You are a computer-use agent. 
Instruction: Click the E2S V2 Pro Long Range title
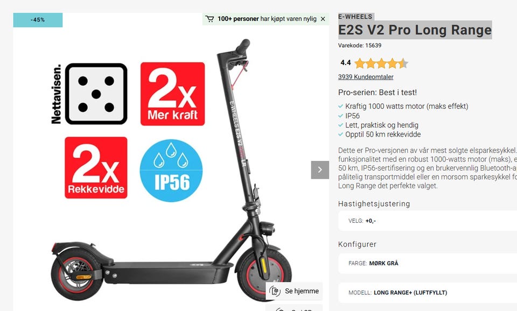(415, 30)
